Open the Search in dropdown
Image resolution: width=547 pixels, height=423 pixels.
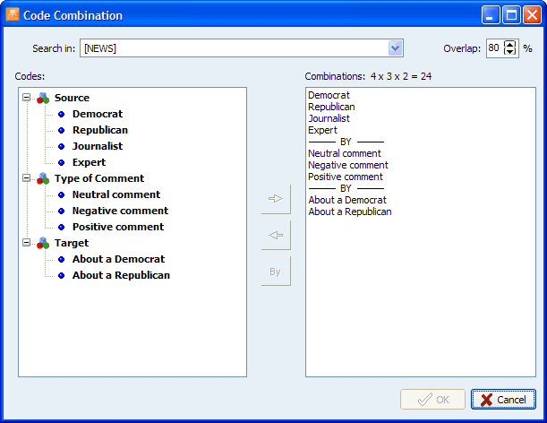(x=395, y=48)
